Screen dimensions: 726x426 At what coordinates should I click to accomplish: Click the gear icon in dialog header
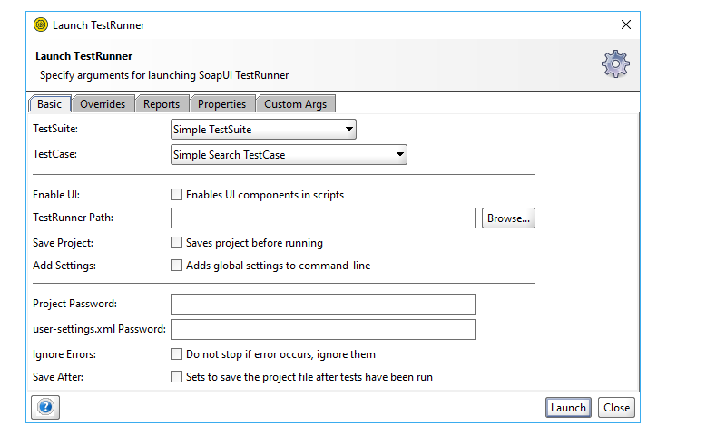[615, 63]
